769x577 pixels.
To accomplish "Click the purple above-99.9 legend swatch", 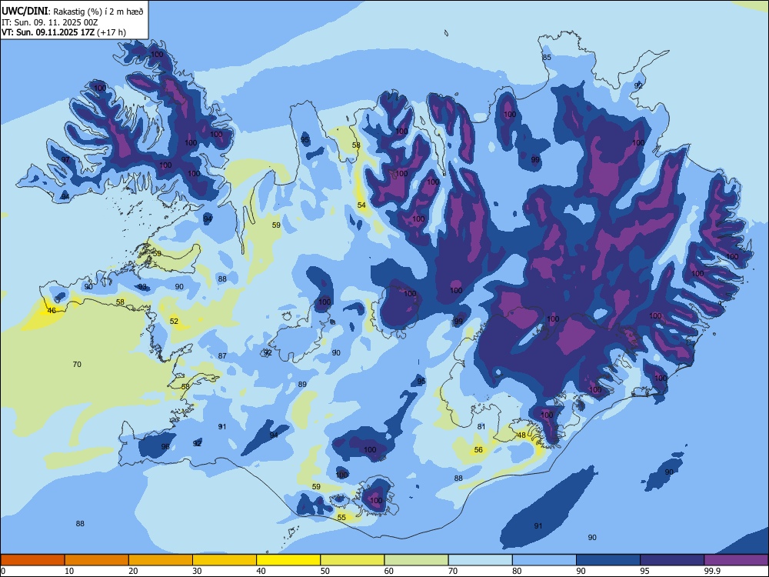I will (x=736, y=560).
